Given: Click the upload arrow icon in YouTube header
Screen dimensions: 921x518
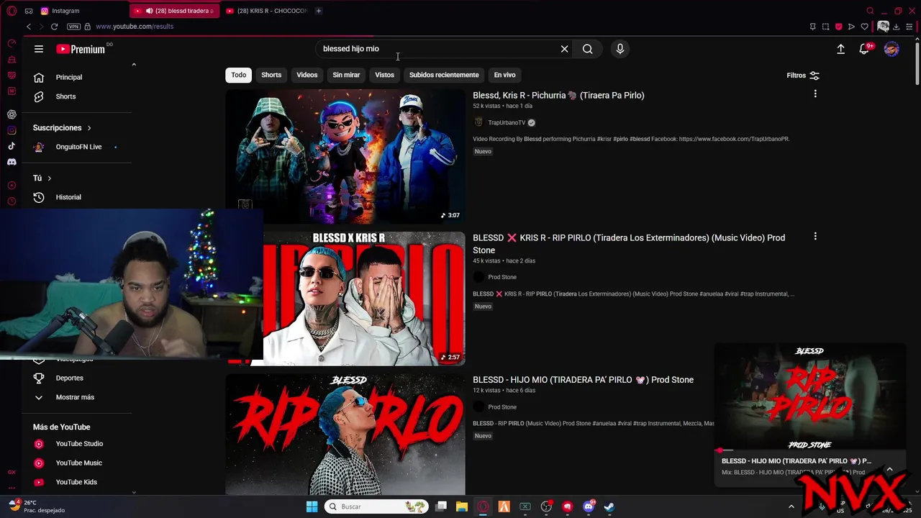Looking at the screenshot, I should pyautogui.click(x=840, y=49).
